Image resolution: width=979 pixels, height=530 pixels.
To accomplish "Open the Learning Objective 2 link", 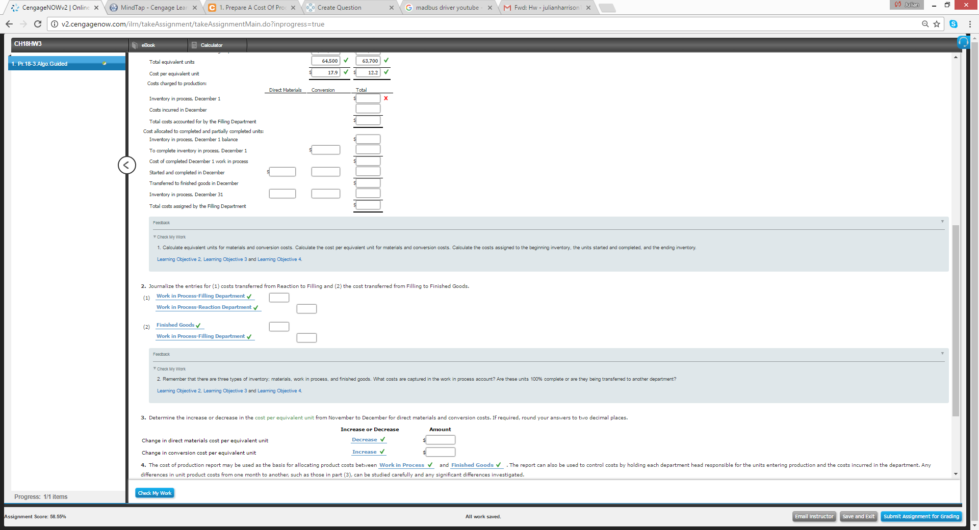I will 179,259.
